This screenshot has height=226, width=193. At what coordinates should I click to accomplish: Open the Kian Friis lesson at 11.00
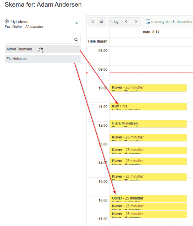[148, 107]
